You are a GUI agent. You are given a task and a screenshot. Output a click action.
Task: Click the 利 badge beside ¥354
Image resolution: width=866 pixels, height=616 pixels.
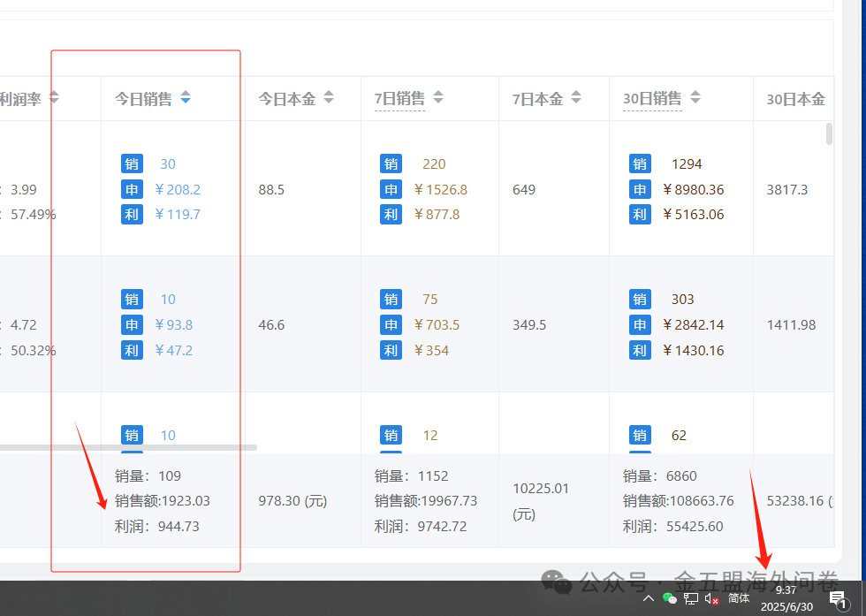pos(391,350)
